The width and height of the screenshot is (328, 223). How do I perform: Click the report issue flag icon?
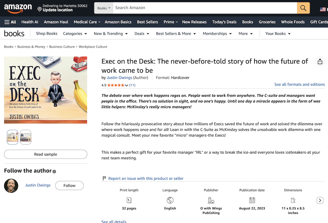[x=104, y=178]
